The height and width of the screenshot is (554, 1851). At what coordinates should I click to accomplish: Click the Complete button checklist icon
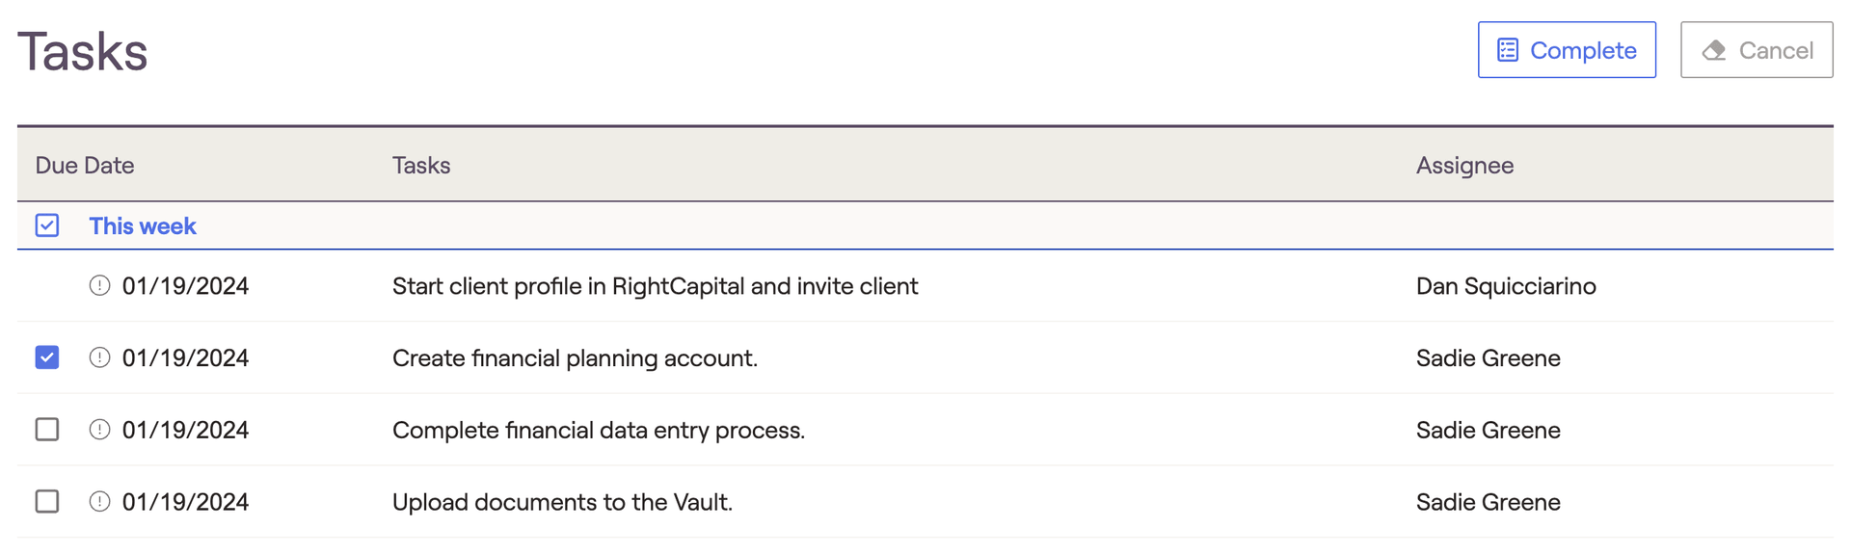(x=1508, y=50)
